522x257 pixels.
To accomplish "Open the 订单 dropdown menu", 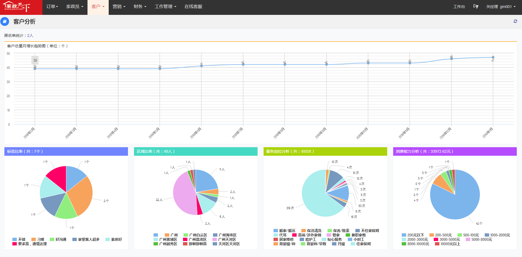I will [52, 7].
